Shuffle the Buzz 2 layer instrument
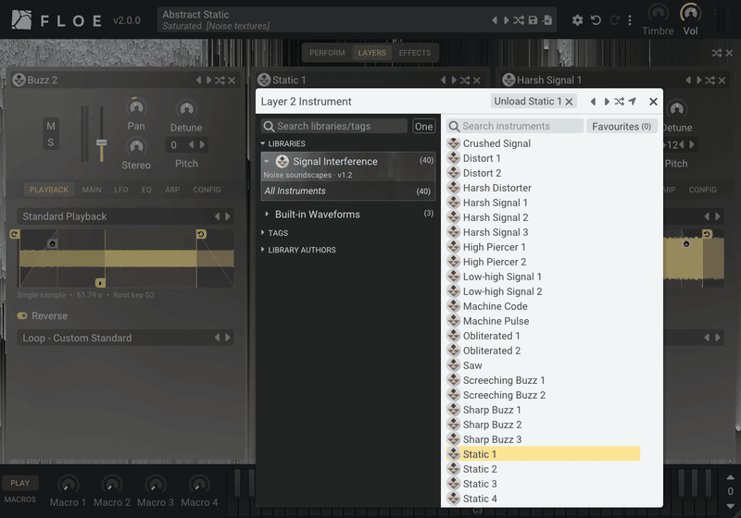Image resolution: width=741 pixels, height=518 pixels. [x=220, y=80]
